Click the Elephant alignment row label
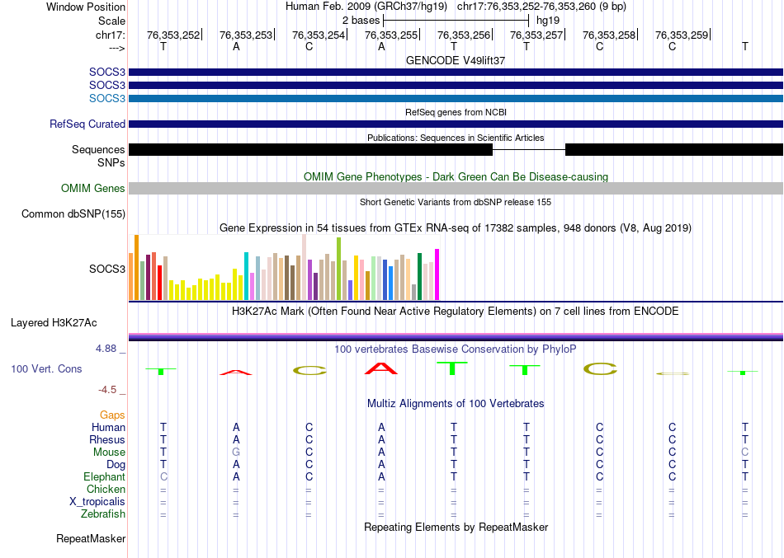This screenshot has height=558, width=784. pos(104,477)
